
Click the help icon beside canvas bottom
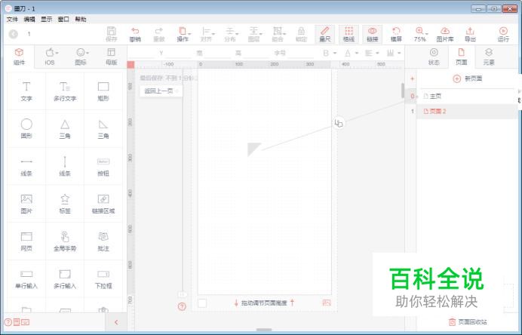coord(182,306)
